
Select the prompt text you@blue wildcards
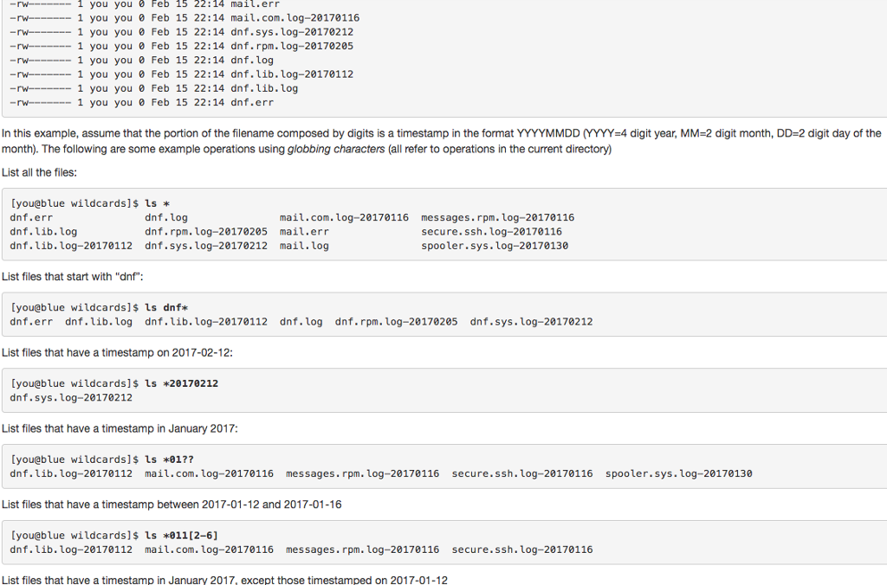tap(72, 202)
